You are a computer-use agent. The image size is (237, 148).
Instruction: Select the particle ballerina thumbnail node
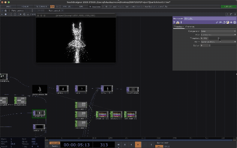[40, 89]
